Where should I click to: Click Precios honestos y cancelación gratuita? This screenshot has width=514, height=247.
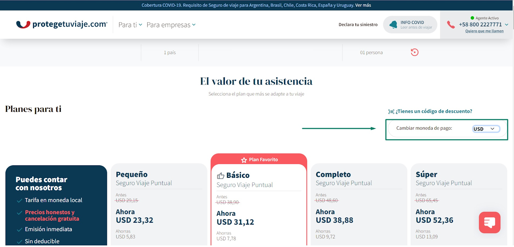52,216
